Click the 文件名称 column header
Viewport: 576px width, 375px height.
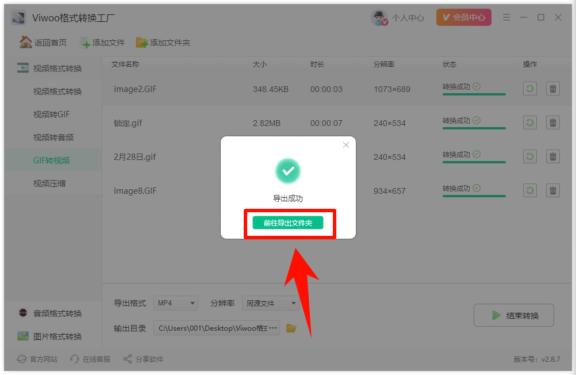tap(125, 64)
